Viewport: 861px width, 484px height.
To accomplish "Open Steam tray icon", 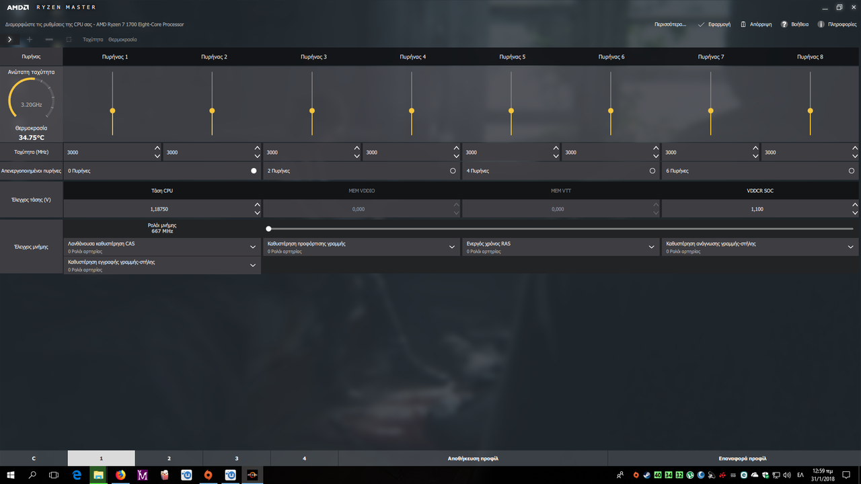I will [646, 475].
